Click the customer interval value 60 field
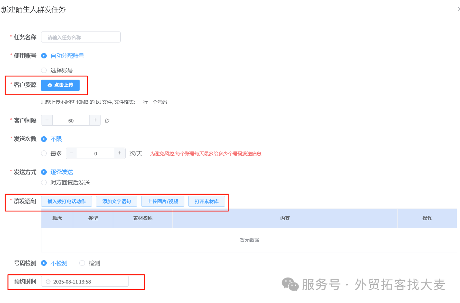 pyautogui.click(x=71, y=120)
